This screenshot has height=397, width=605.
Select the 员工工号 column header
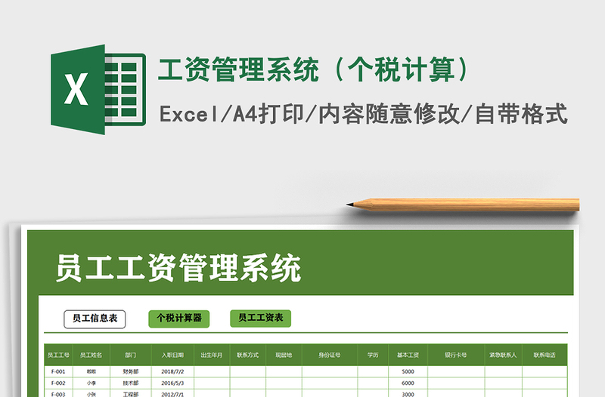pyautogui.click(x=58, y=355)
